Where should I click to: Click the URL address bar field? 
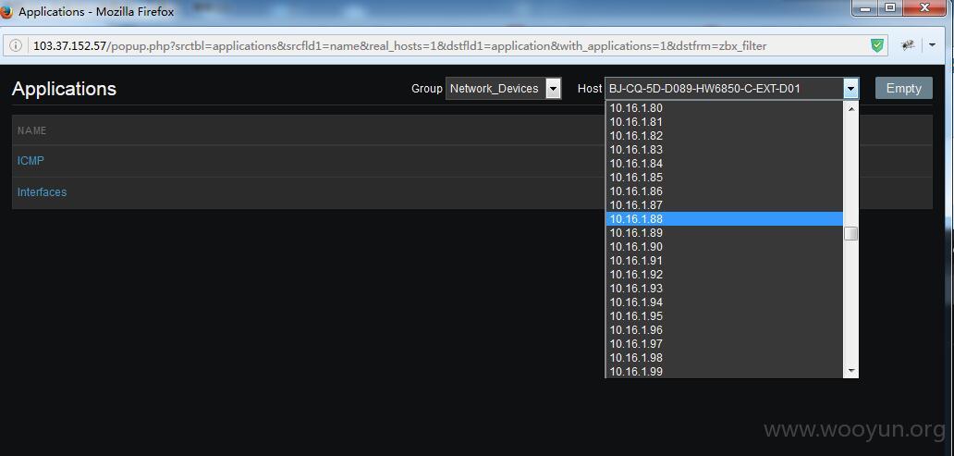tap(447, 45)
